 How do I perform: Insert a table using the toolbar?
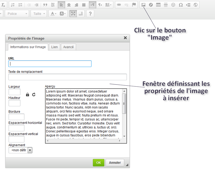click(x=158, y=5)
